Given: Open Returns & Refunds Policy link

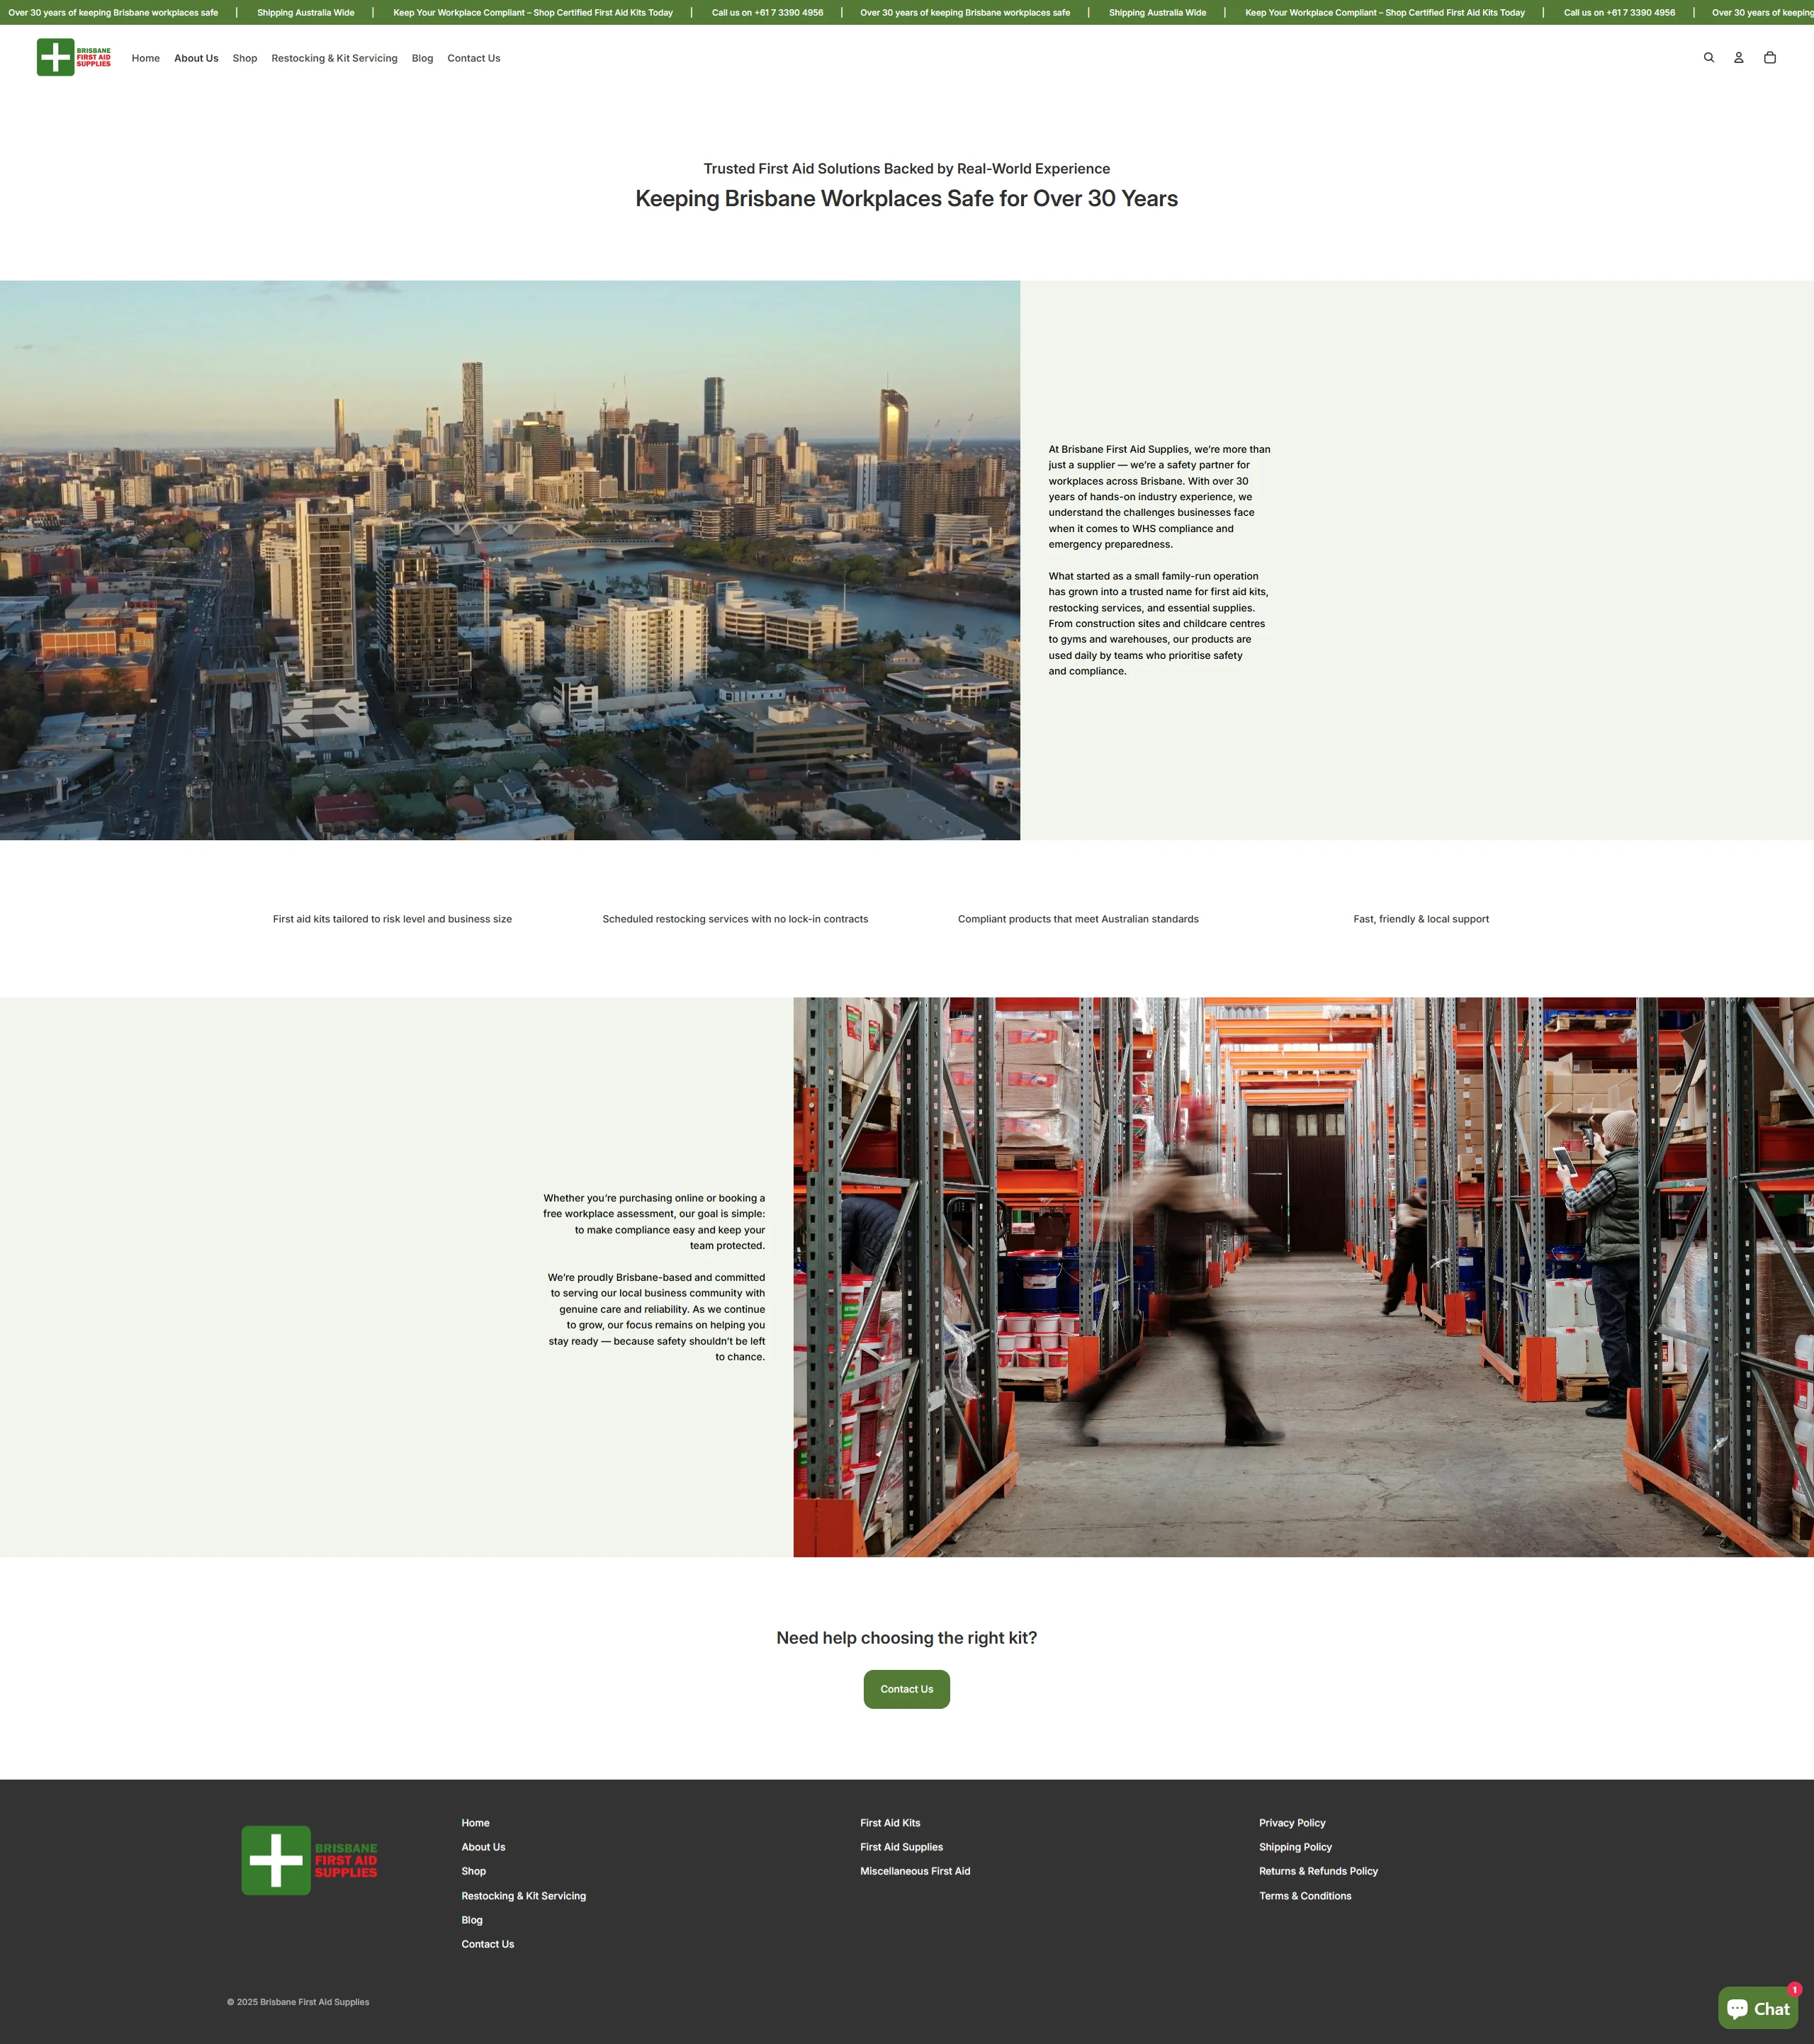Looking at the screenshot, I should click(1318, 1871).
